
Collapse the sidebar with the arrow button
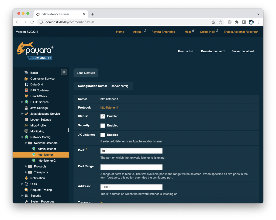coord(64,72)
